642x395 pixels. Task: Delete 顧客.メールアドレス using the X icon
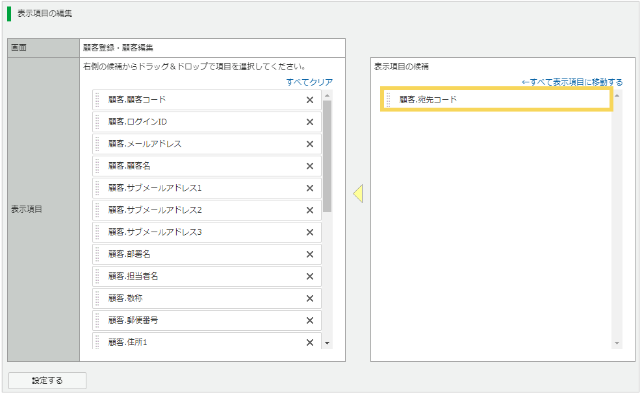tap(310, 144)
